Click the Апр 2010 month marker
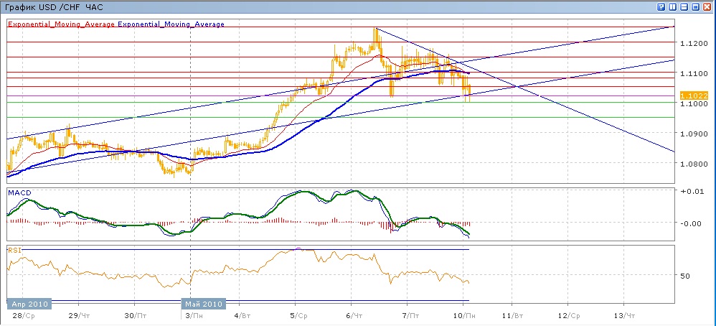Image resolution: width=716 pixels, height=326 pixels. coord(28,303)
